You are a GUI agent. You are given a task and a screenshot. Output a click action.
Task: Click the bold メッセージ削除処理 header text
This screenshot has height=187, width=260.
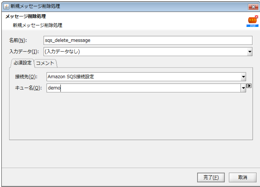click(26, 17)
